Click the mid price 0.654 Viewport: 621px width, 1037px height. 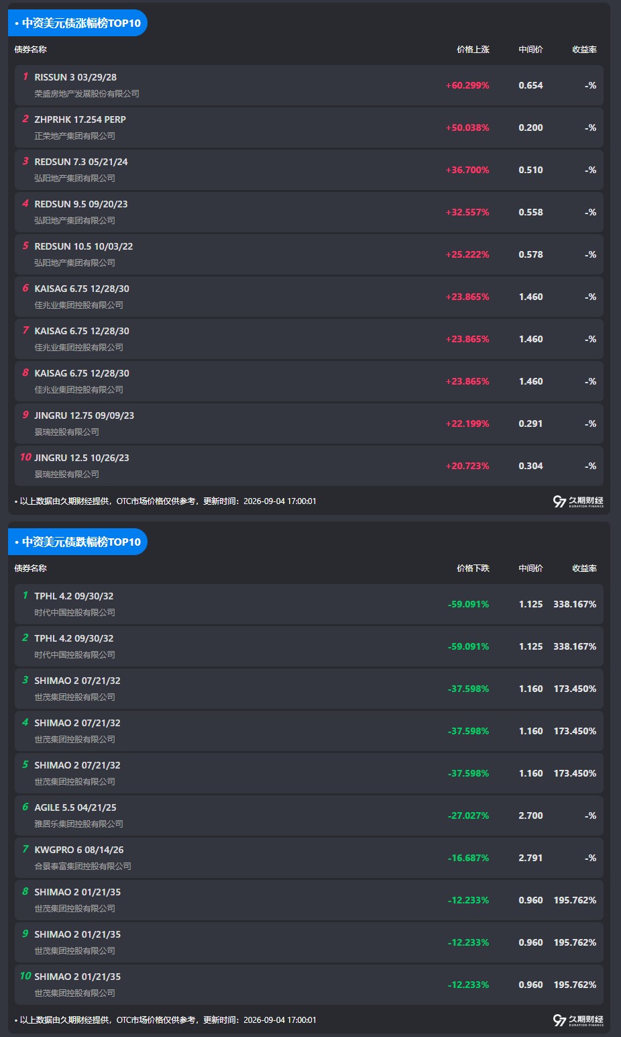click(530, 86)
